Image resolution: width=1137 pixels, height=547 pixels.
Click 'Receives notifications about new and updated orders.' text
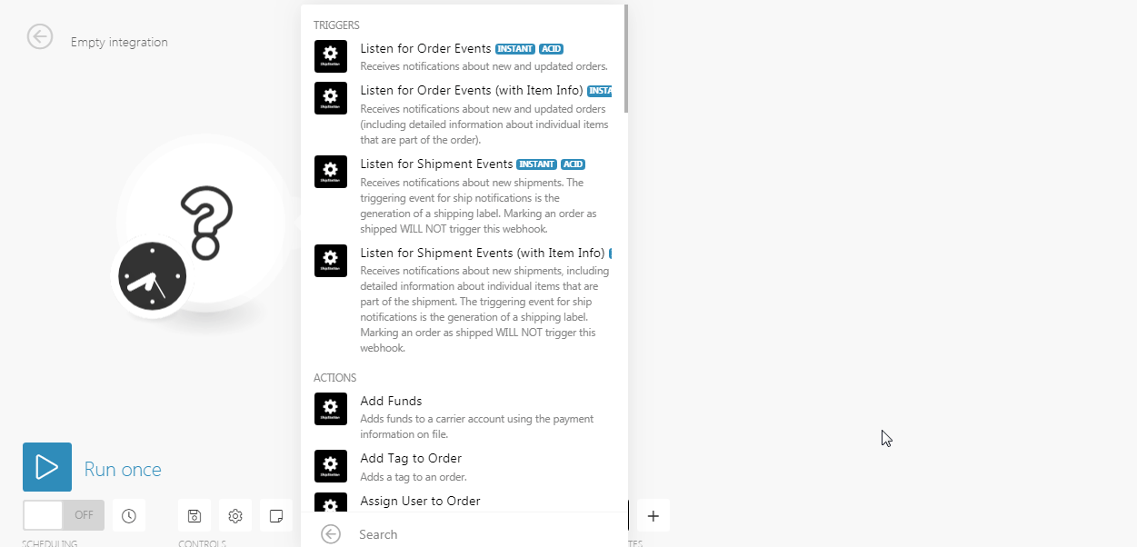[x=484, y=66]
